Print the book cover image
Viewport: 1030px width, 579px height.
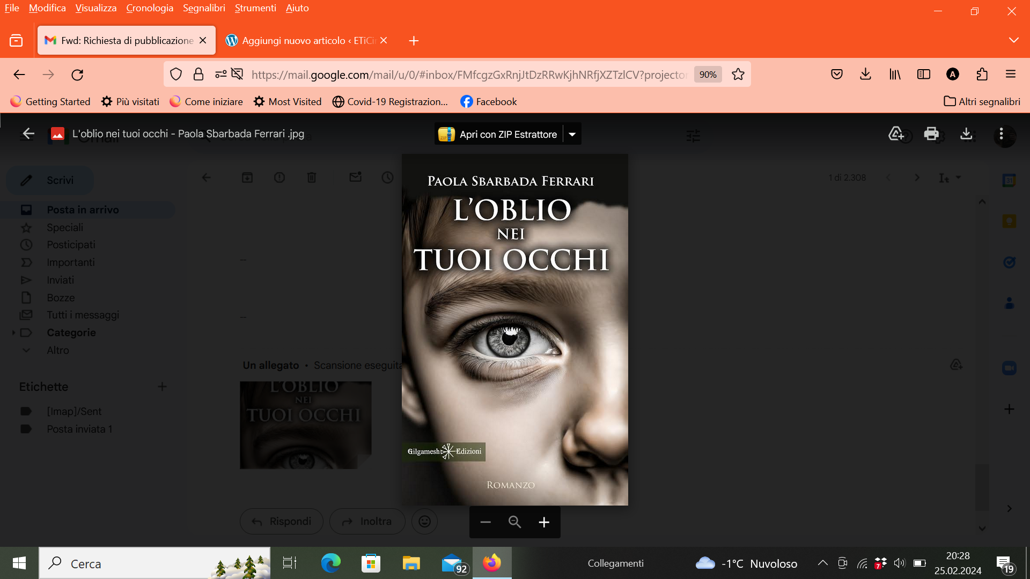click(x=931, y=133)
